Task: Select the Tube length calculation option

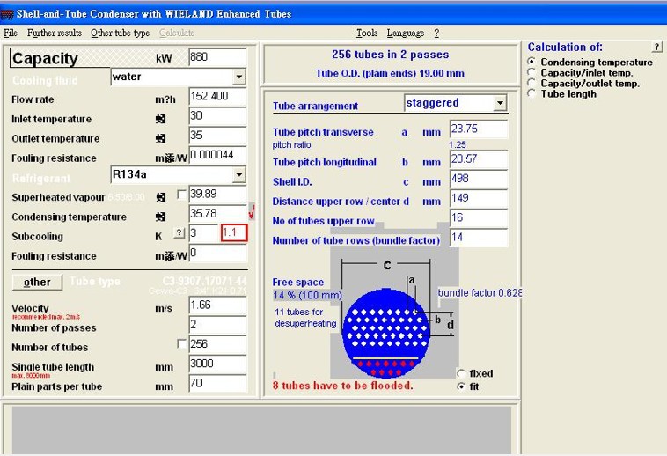Action: 531,93
